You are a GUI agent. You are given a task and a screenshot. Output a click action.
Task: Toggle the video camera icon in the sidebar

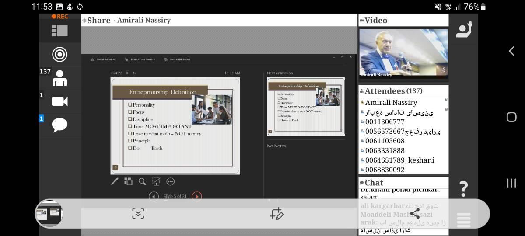coord(59,101)
